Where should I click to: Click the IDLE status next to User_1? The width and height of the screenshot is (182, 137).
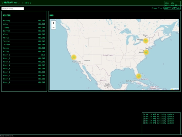(43, 55)
